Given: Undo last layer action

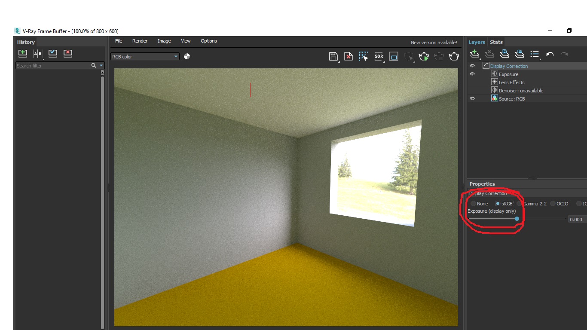Looking at the screenshot, I should (x=550, y=54).
